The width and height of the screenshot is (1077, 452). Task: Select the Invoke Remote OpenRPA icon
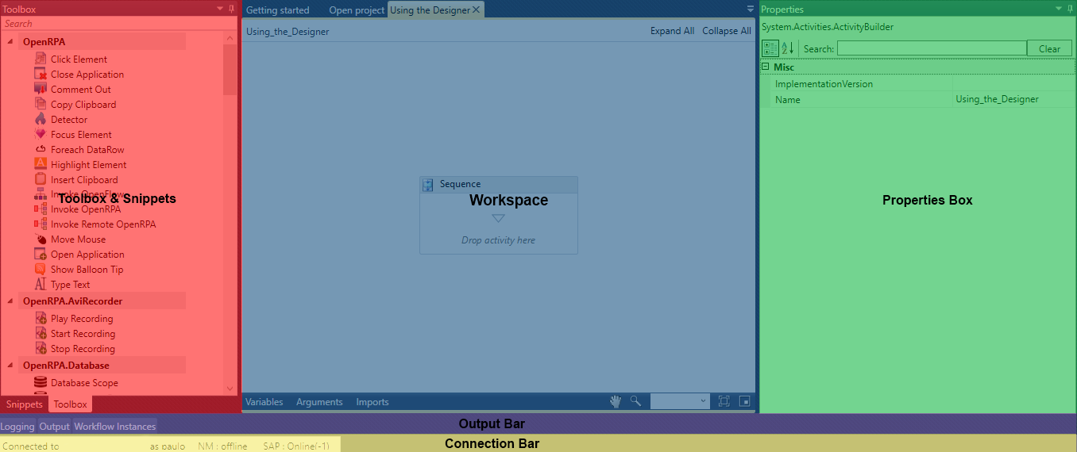coord(41,224)
